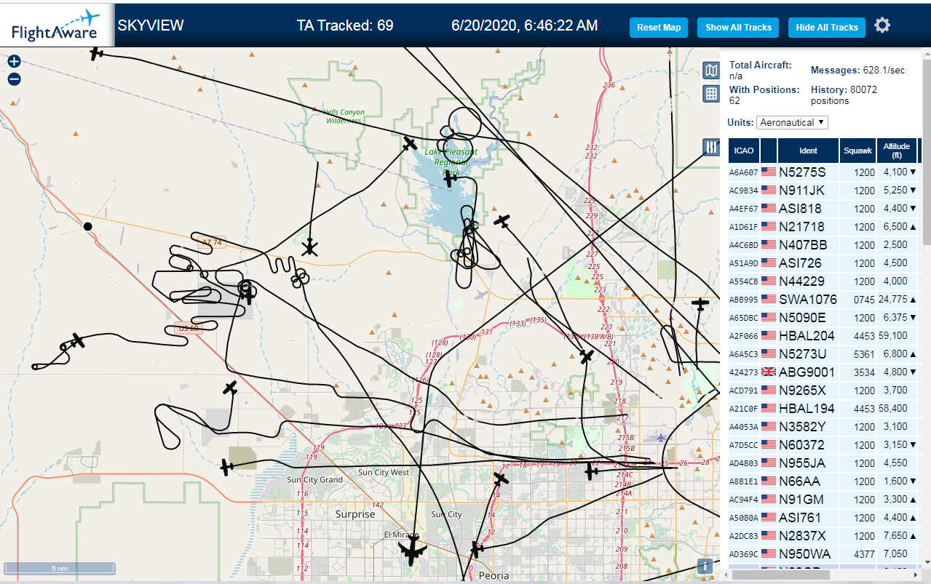Select the N3582Y ident
Screen dimensions: 931x584
(x=802, y=427)
